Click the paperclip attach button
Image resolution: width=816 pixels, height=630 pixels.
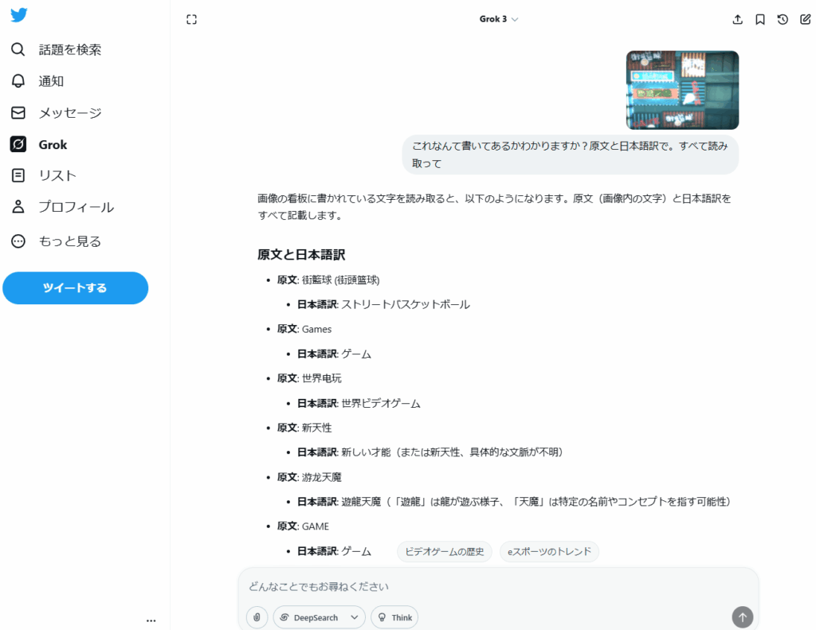pyautogui.click(x=257, y=617)
